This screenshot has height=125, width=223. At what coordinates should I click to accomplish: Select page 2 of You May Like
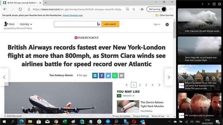tap(140, 85)
